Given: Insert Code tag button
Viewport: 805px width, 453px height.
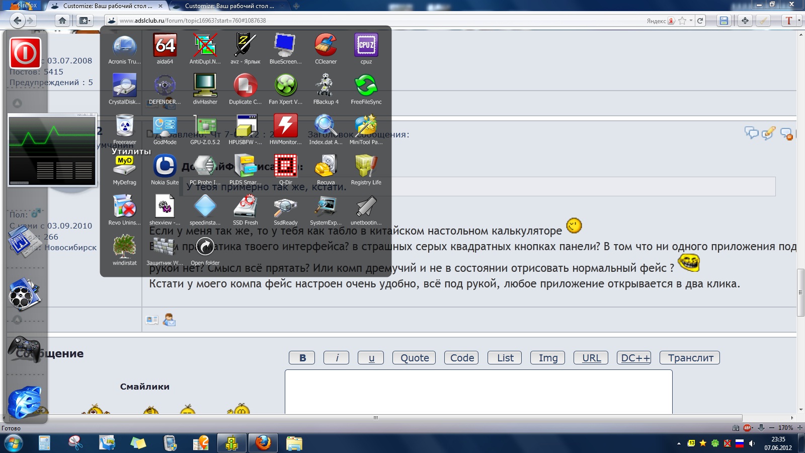Looking at the screenshot, I should pos(461,358).
